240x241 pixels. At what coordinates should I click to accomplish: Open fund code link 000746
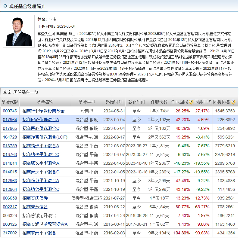(x=10, y=111)
